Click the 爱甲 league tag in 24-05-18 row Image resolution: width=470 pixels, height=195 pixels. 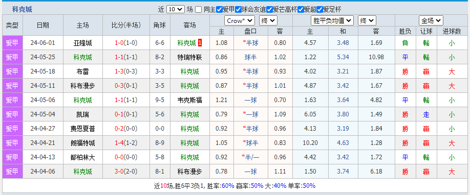click(12, 71)
